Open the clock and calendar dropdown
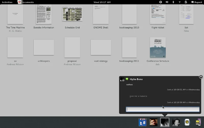 [102, 2]
